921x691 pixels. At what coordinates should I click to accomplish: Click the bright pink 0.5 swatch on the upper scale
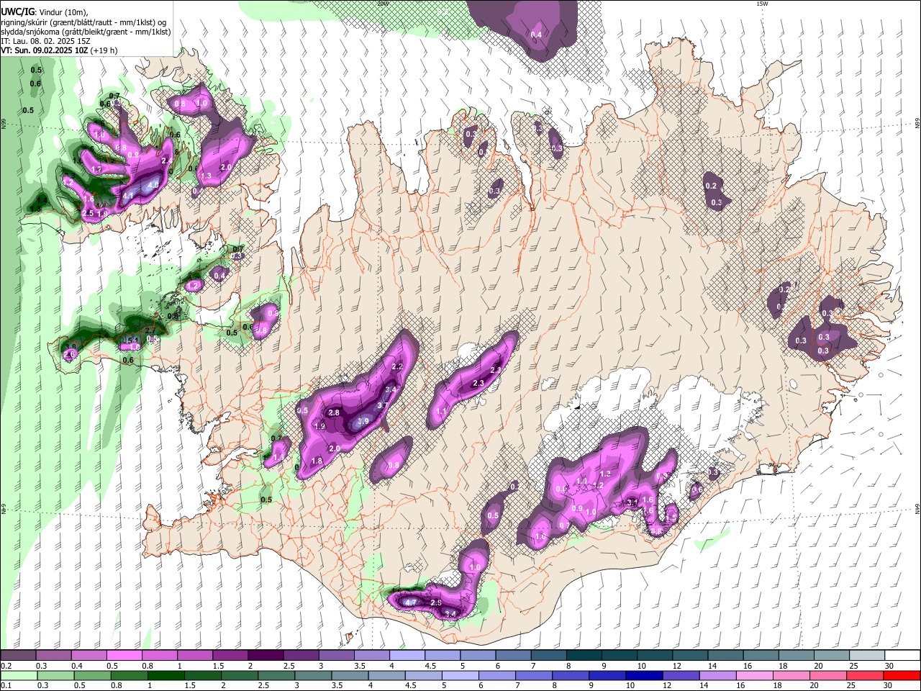click(x=124, y=655)
